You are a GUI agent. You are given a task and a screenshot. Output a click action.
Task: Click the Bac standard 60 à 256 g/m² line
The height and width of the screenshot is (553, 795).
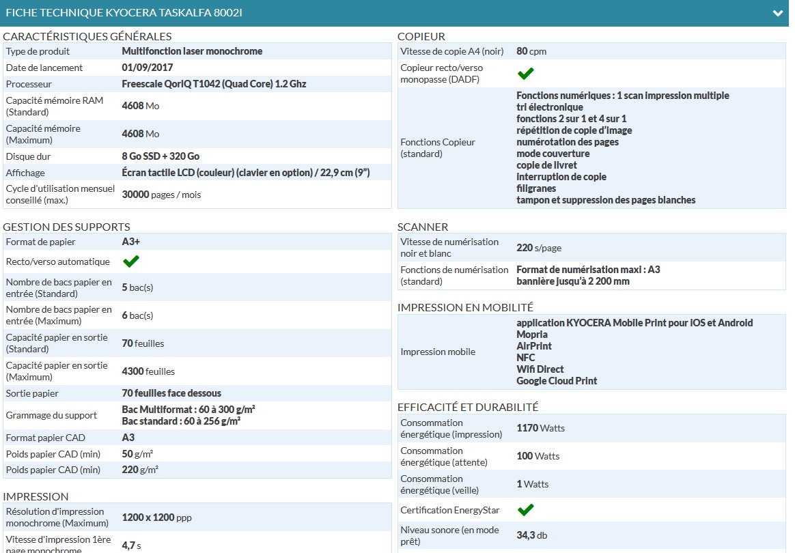pyautogui.click(x=181, y=421)
